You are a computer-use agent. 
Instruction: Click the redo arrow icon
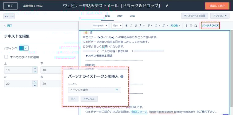(12, 17)
